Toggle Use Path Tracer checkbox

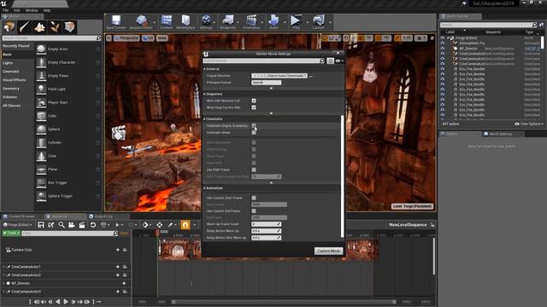click(254, 170)
